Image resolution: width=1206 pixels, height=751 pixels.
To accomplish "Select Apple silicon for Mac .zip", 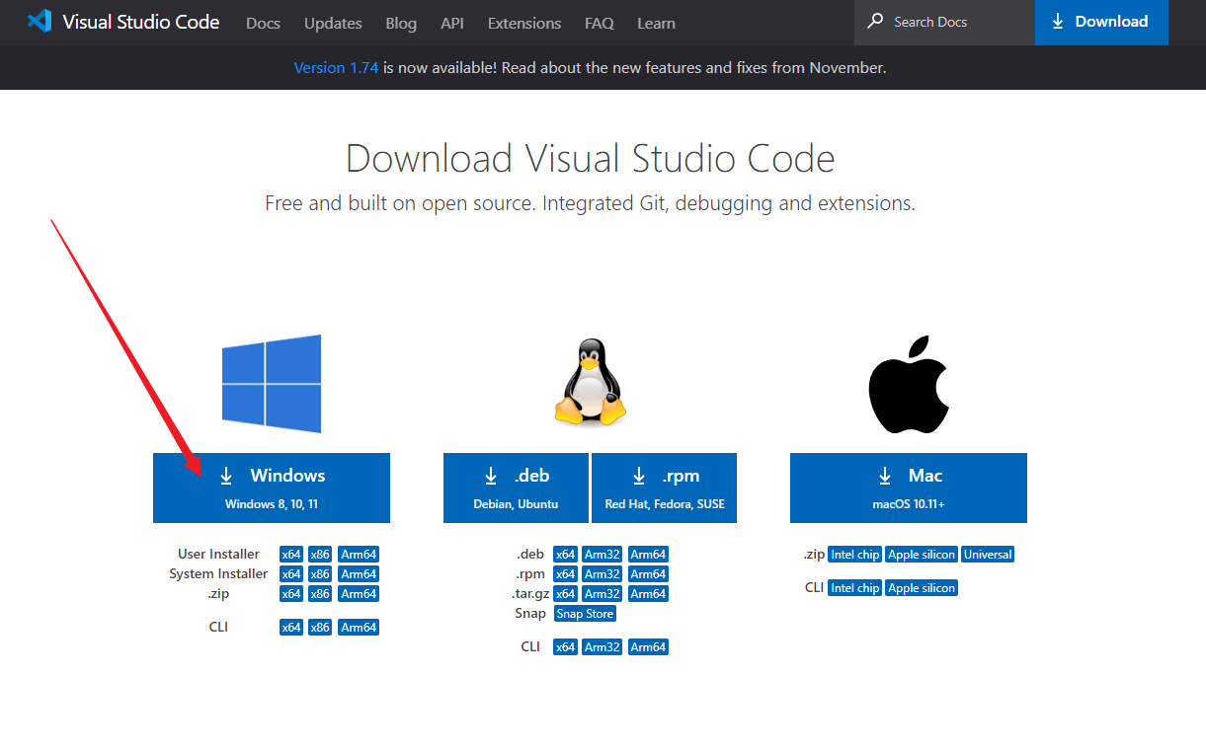I will 922,555.
